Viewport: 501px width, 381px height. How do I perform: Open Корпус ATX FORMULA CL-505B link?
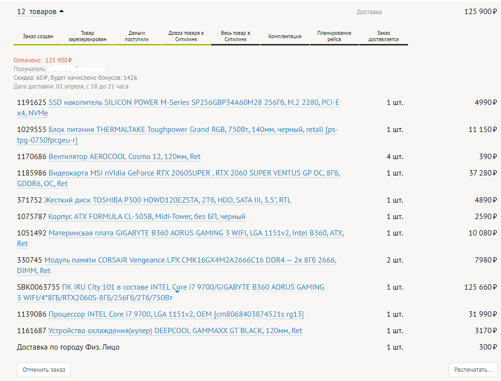(147, 217)
